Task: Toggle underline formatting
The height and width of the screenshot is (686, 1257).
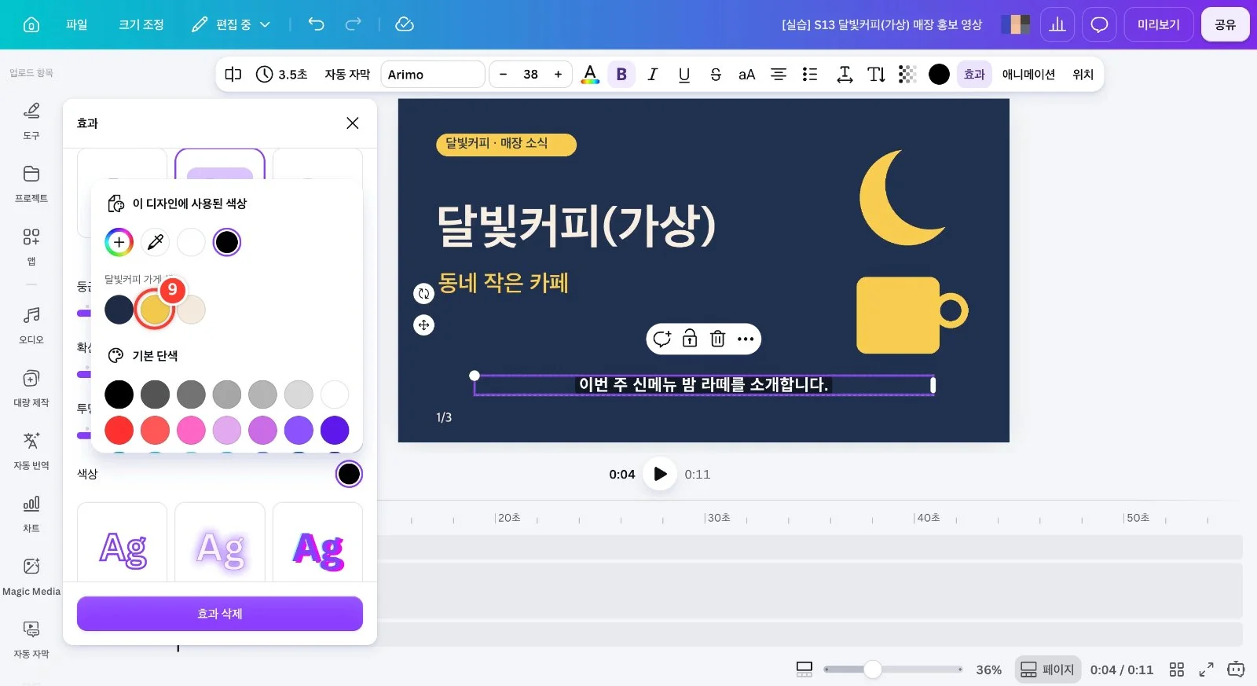Action: [x=683, y=74]
